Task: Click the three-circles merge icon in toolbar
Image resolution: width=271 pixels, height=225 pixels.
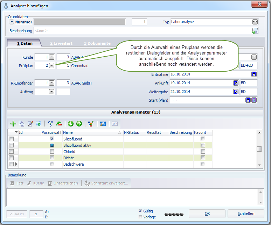Action: (50, 124)
